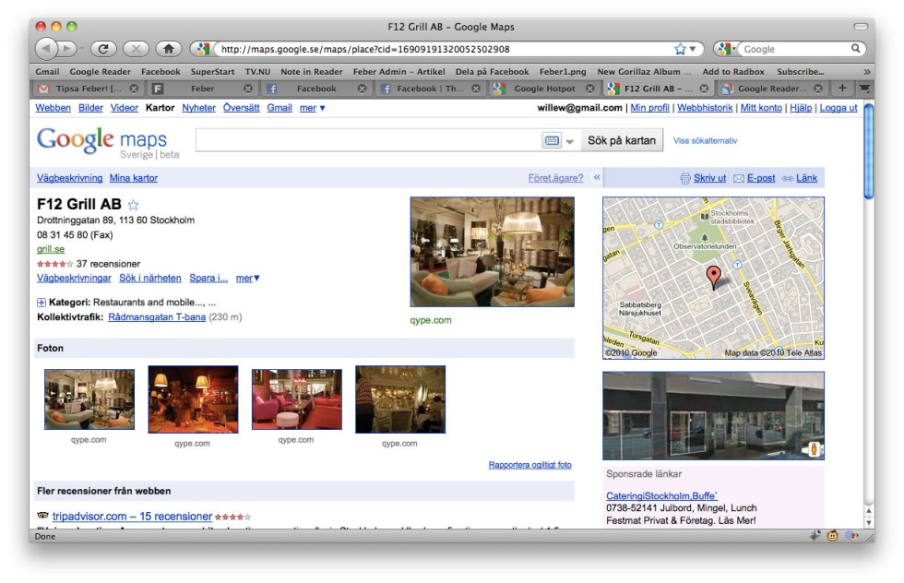904x583 pixels.
Task: Close the Tipsa Feber! tab
Action: (134, 89)
